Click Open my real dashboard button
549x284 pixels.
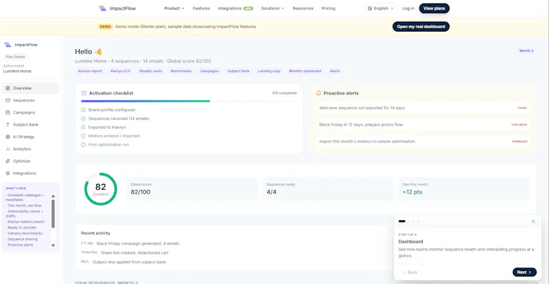[421, 27]
